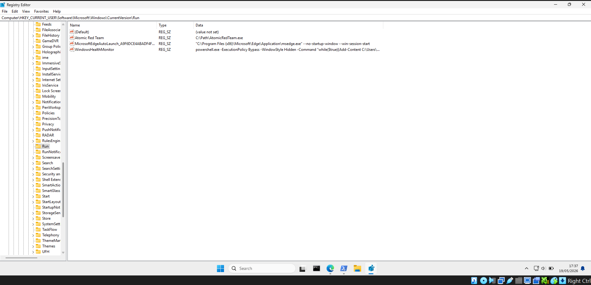The image size is (591, 285).
Task: Click the tree scroll-down arrow
Action: pyautogui.click(x=63, y=253)
